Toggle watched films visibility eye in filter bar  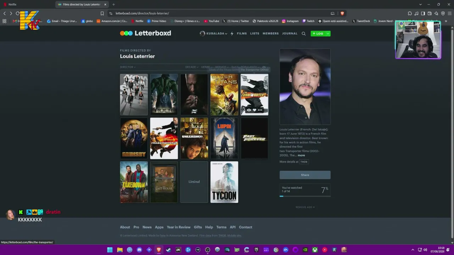pyautogui.click(x=264, y=67)
